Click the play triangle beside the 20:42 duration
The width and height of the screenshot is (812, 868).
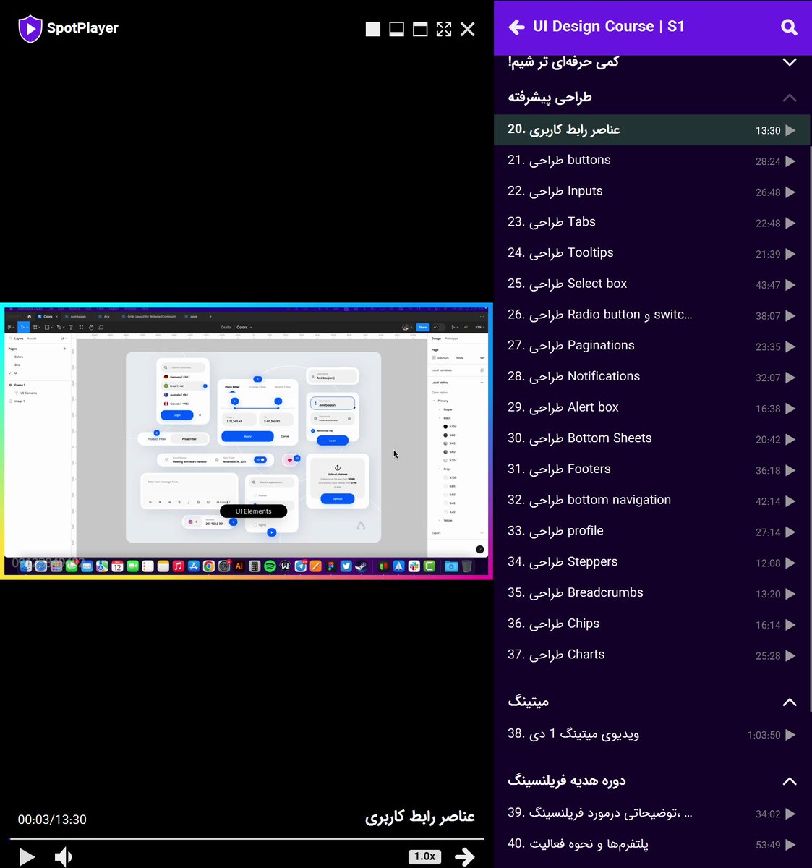click(x=790, y=440)
